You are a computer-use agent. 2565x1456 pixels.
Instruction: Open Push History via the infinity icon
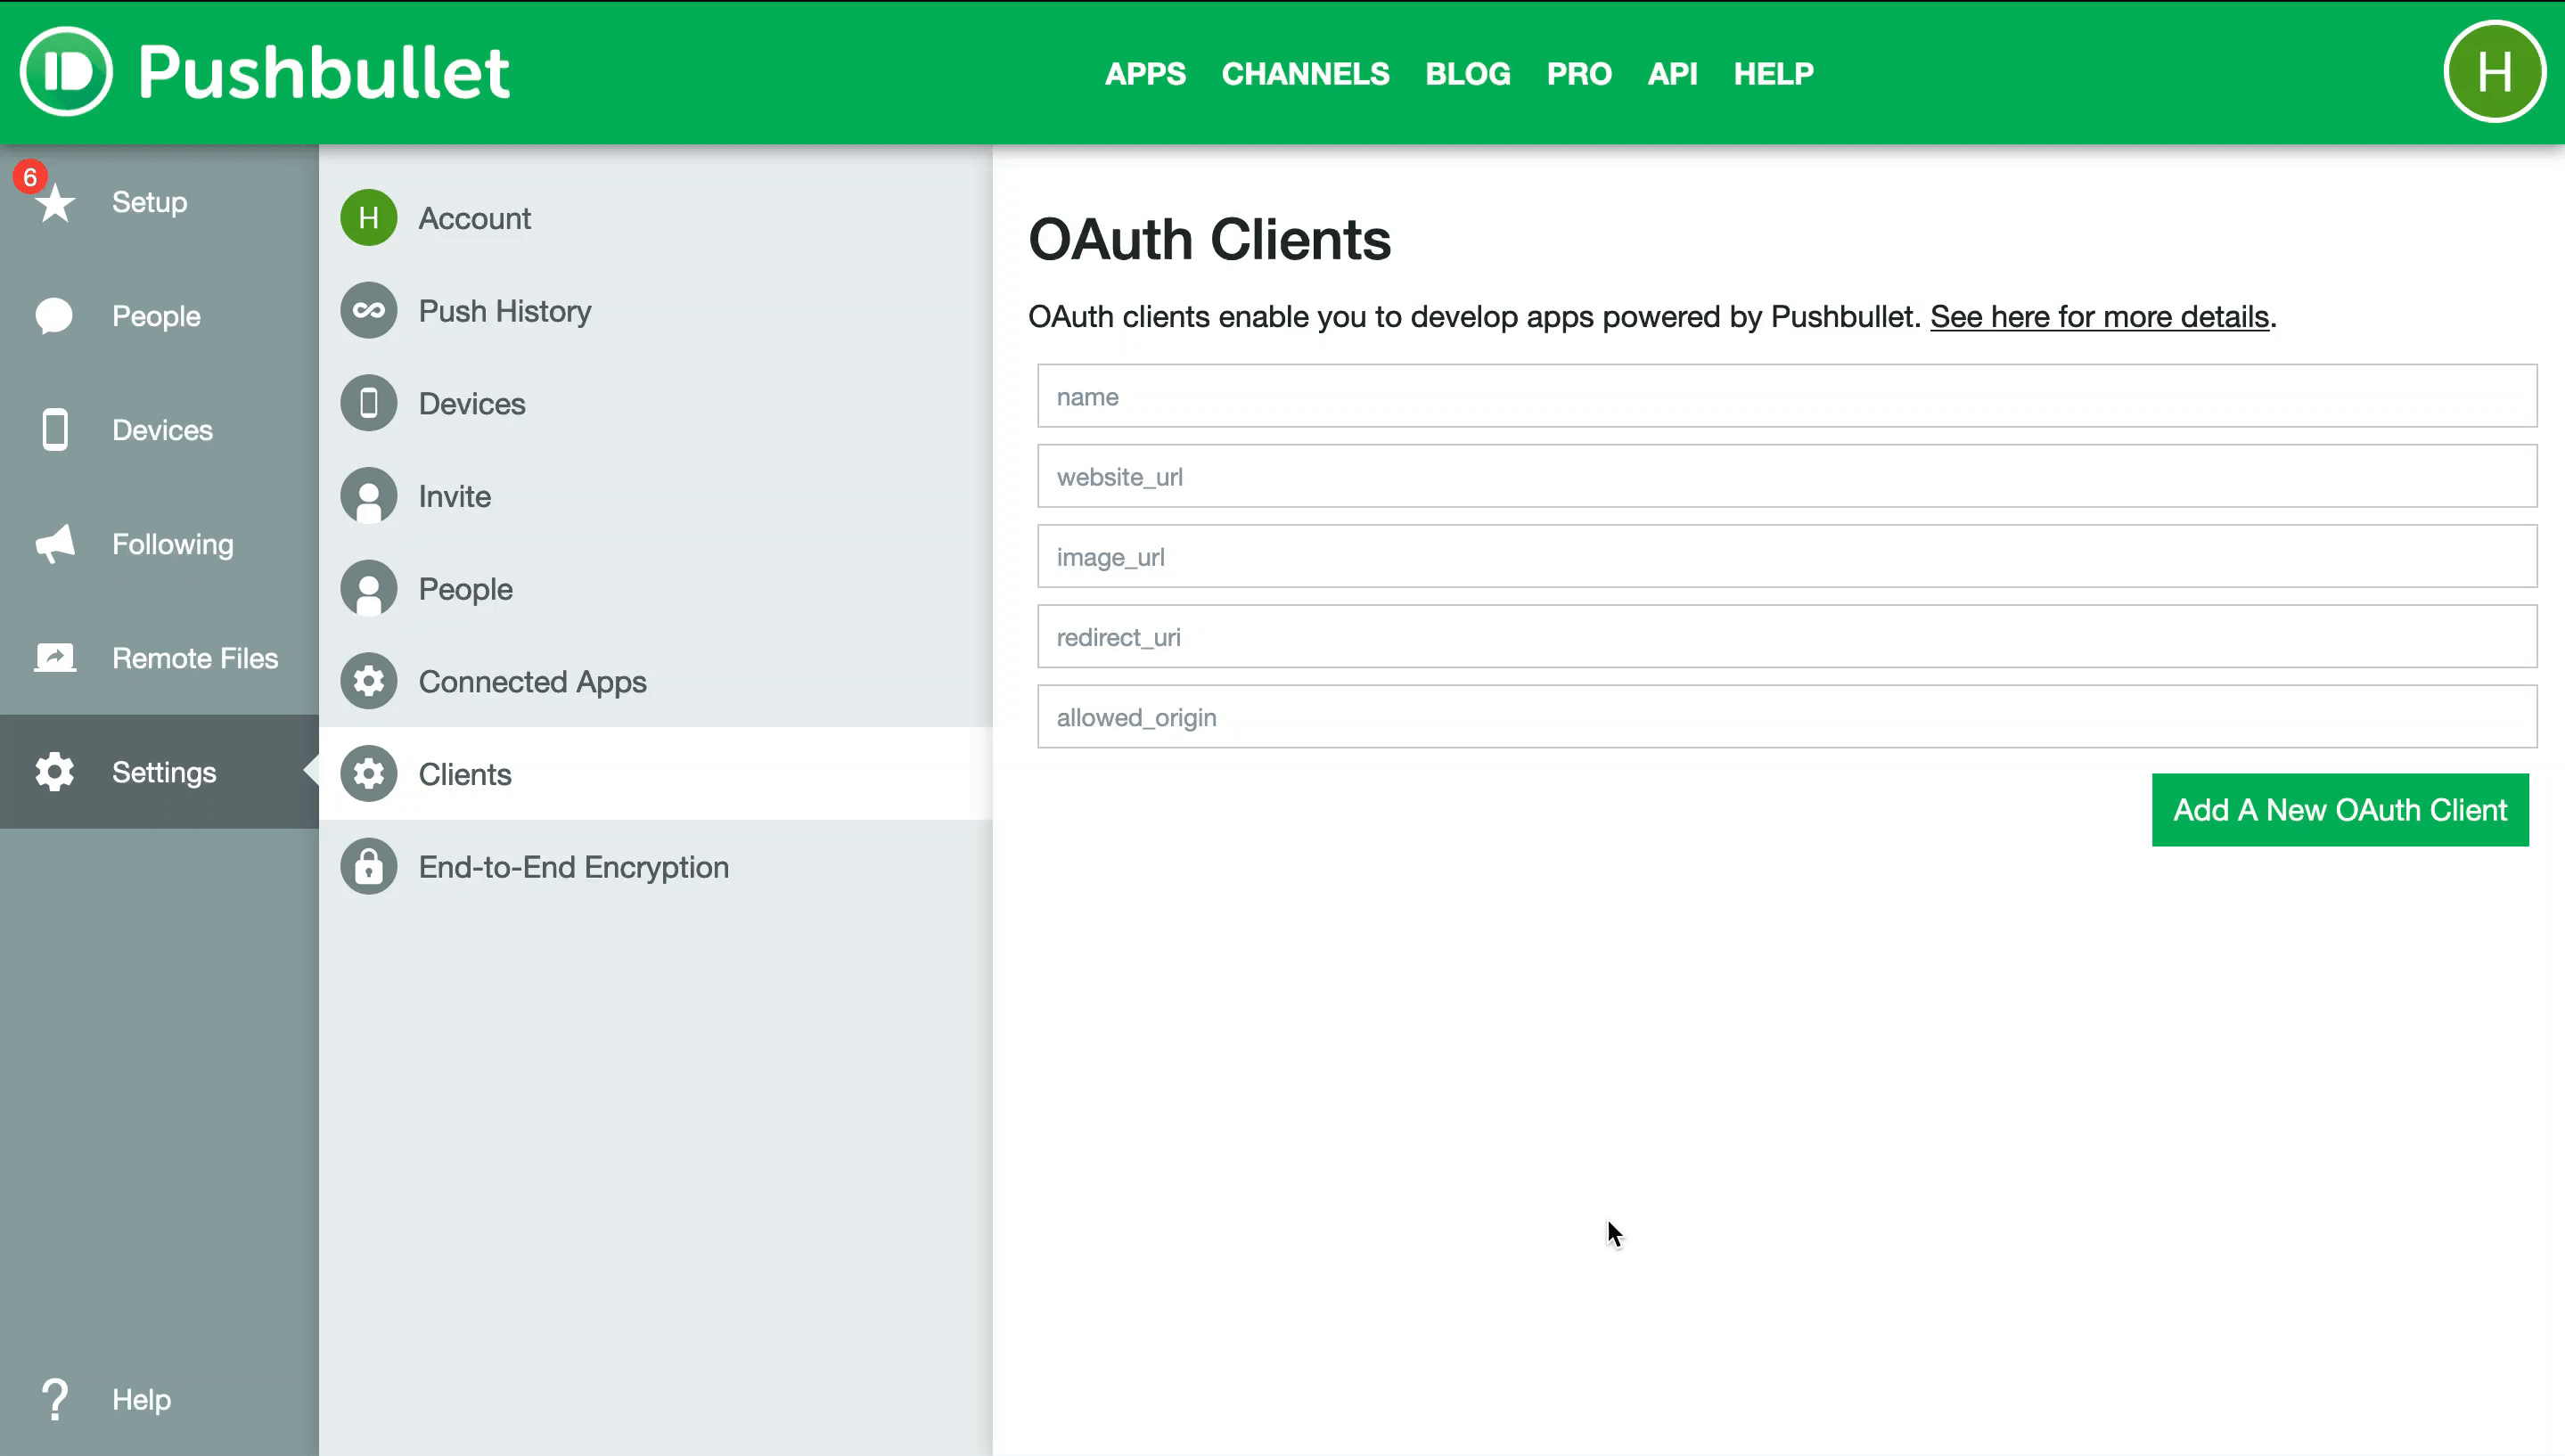point(368,310)
